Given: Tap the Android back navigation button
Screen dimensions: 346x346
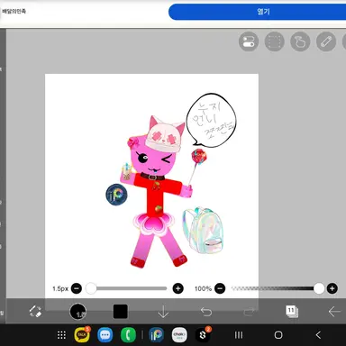Looking at the screenshot, I should 318,335.
